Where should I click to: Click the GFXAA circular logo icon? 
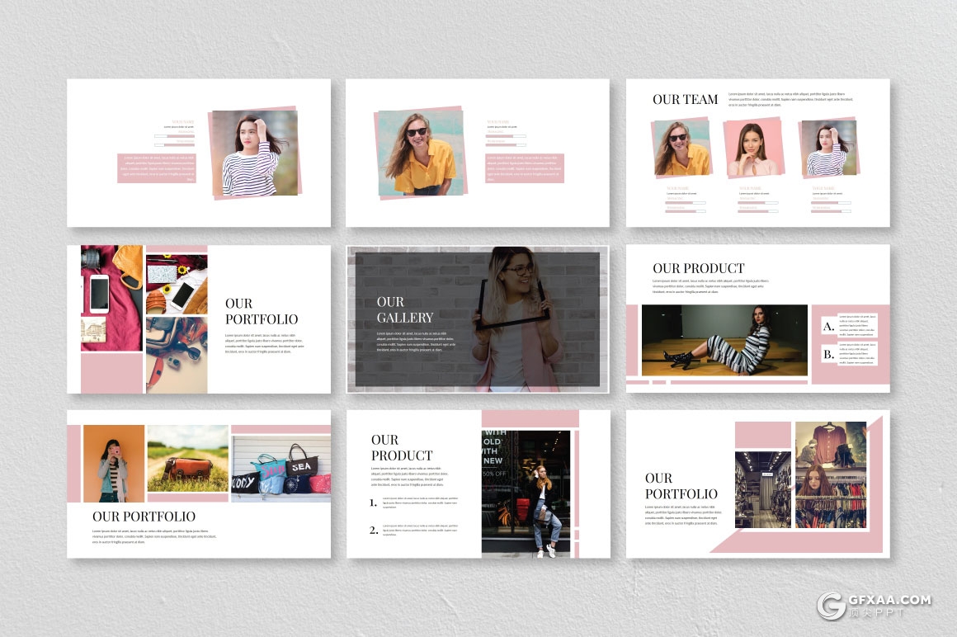832,605
